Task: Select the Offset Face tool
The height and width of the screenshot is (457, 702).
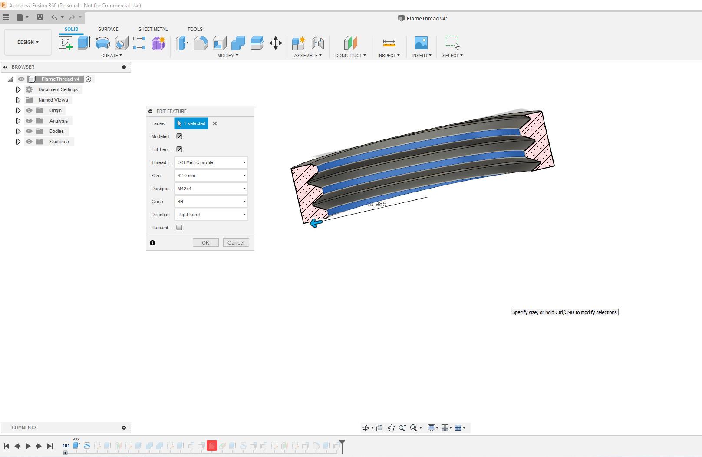Action: coord(257,43)
